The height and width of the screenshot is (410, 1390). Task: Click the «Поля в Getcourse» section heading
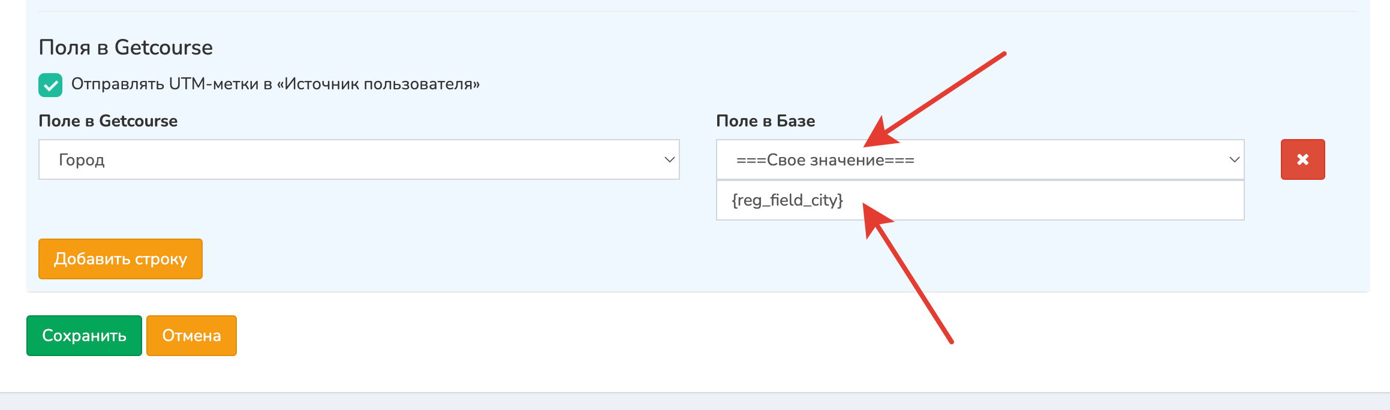click(x=125, y=47)
